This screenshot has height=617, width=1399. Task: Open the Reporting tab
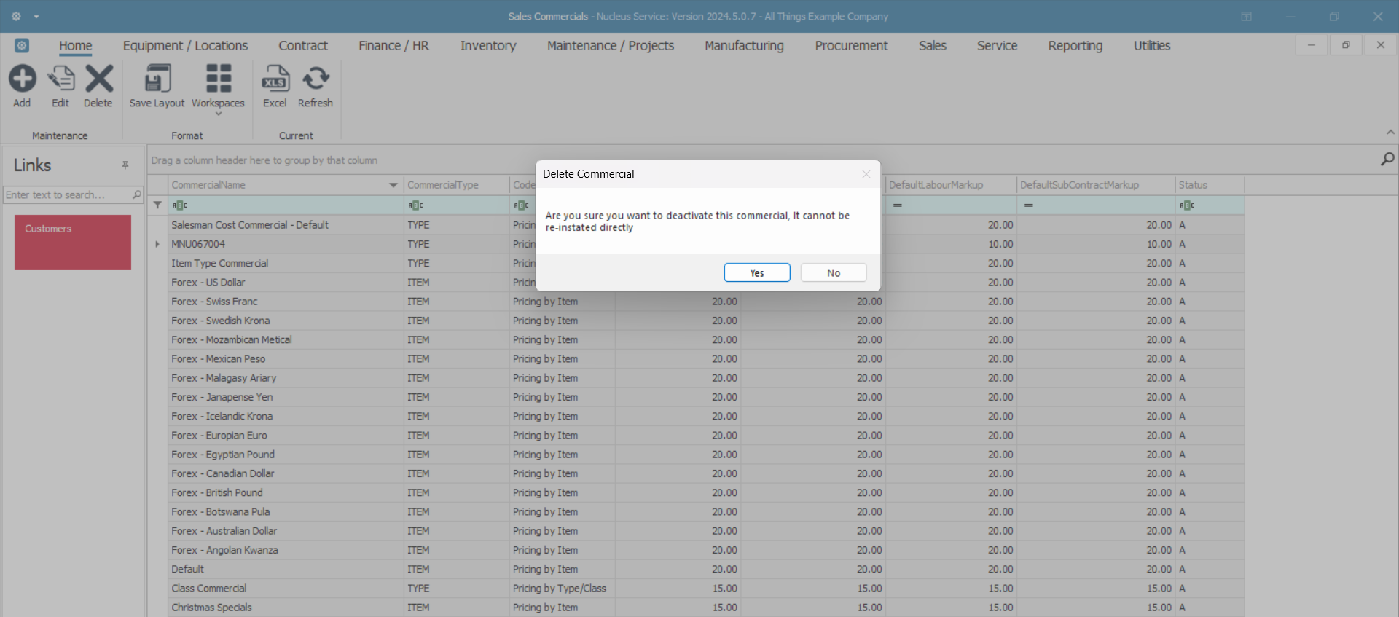pyautogui.click(x=1075, y=46)
